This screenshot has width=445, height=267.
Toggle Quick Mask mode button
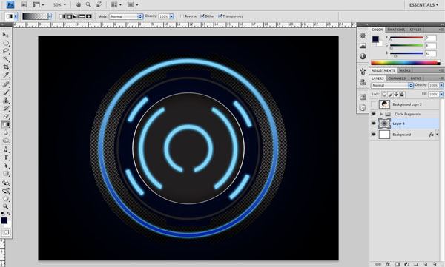[x=6, y=232]
